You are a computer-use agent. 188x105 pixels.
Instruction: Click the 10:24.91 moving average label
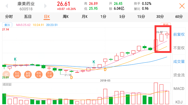(38, 25)
